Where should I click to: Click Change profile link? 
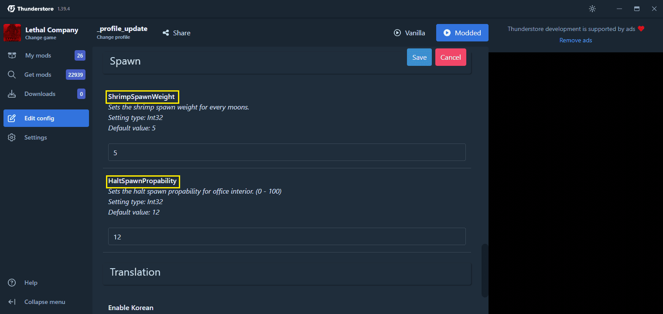(x=113, y=37)
